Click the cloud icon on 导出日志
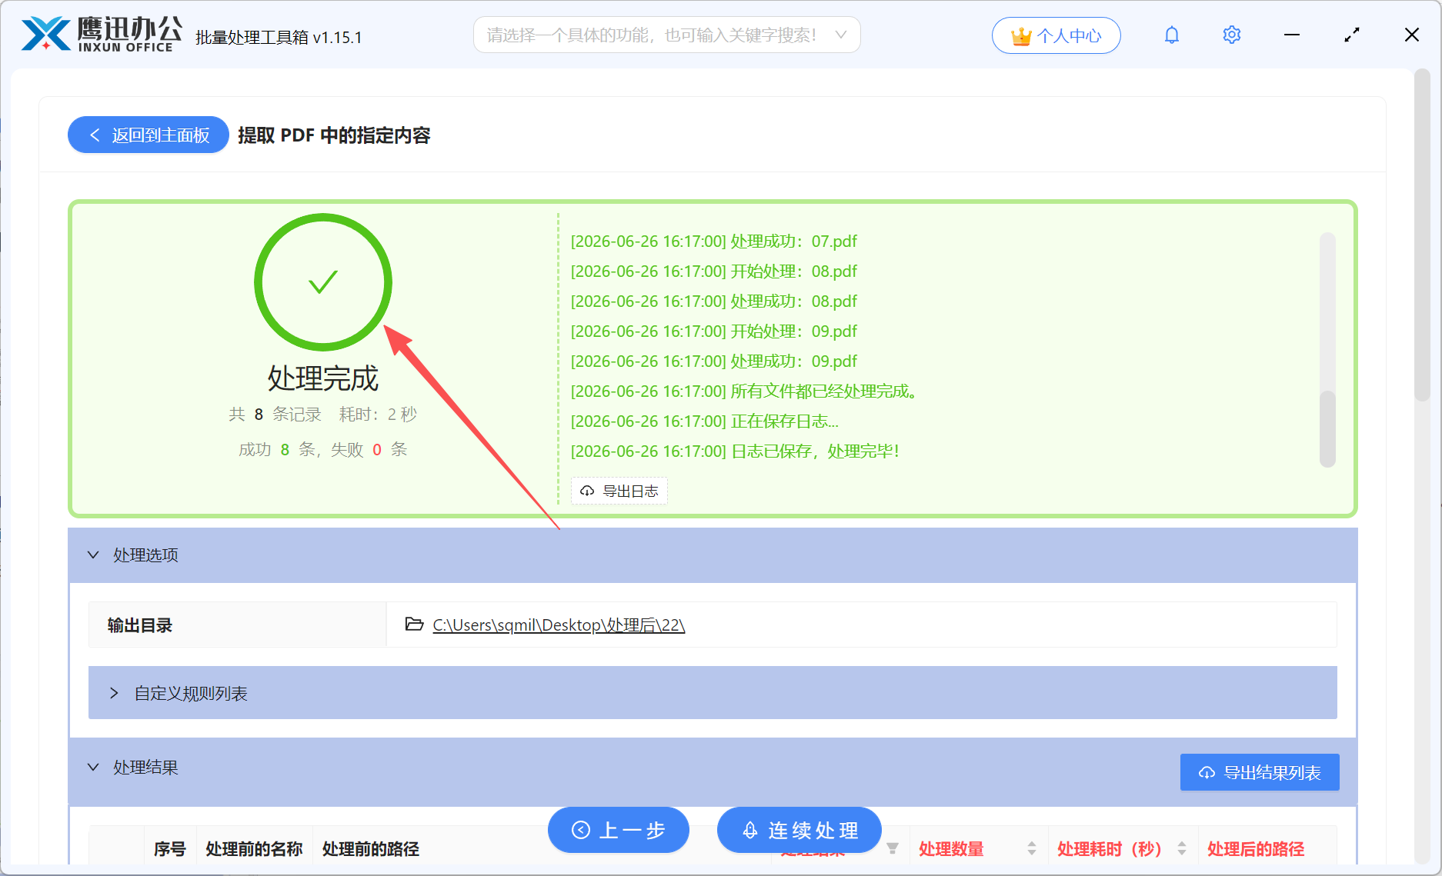 pyautogui.click(x=587, y=491)
